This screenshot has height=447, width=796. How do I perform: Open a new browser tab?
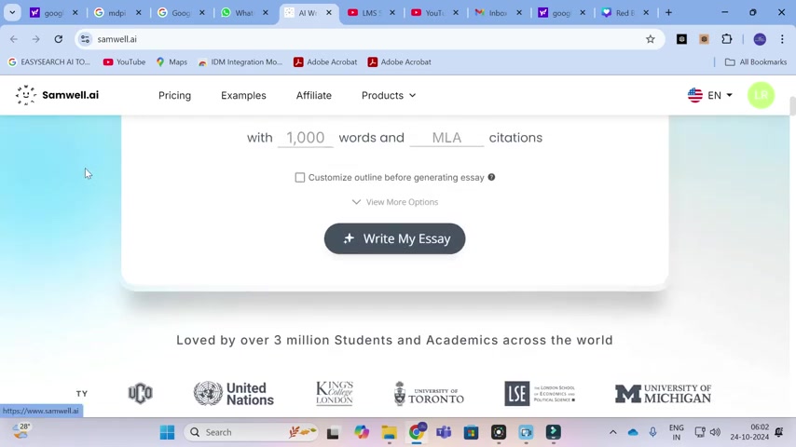point(668,13)
